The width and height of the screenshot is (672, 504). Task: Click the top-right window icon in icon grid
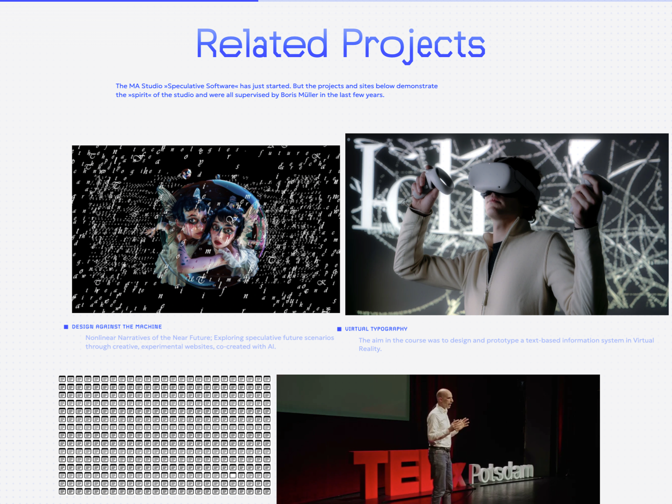[267, 379]
